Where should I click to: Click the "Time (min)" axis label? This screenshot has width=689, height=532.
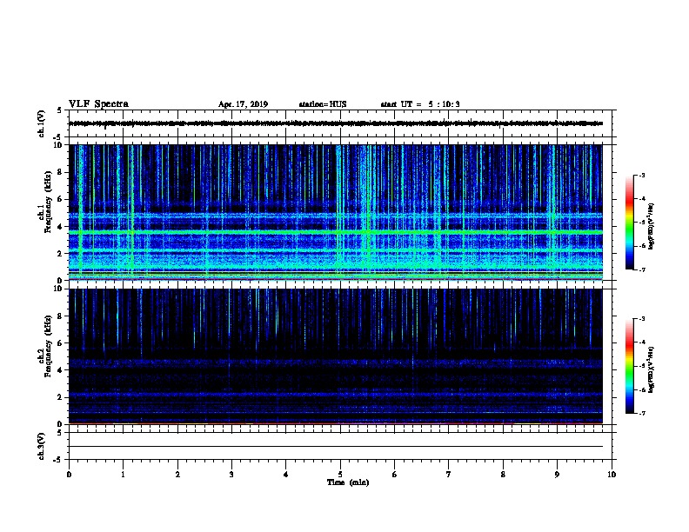[x=348, y=482]
